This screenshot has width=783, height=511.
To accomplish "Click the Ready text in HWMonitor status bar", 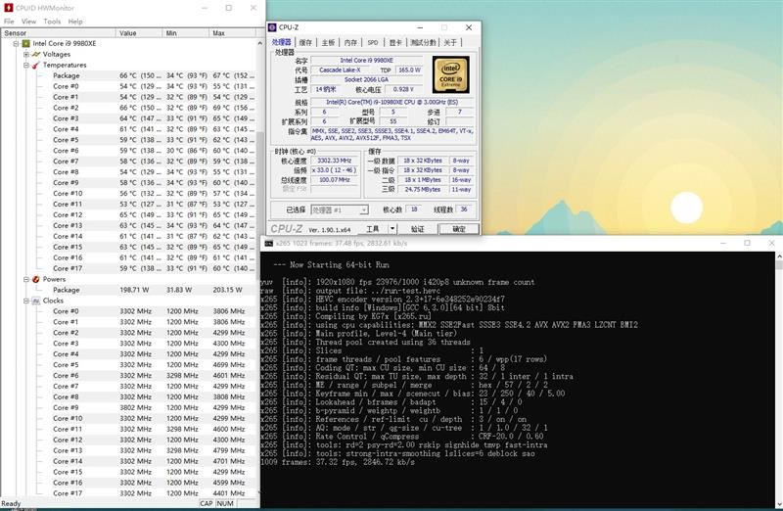I will [11, 503].
